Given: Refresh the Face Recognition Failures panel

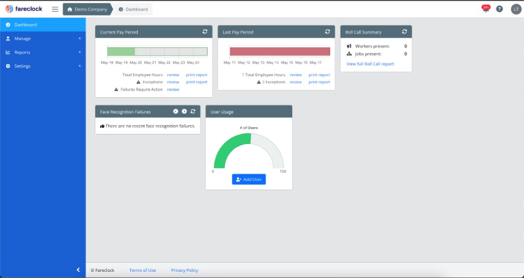Looking at the screenshot, I should [193, 111].
